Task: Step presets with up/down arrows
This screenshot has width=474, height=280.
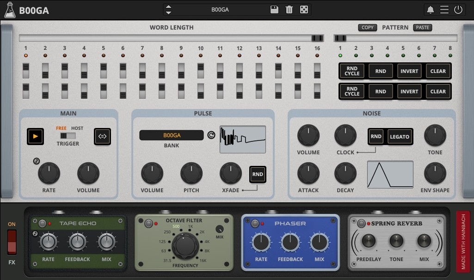Action: coord(168,10)
